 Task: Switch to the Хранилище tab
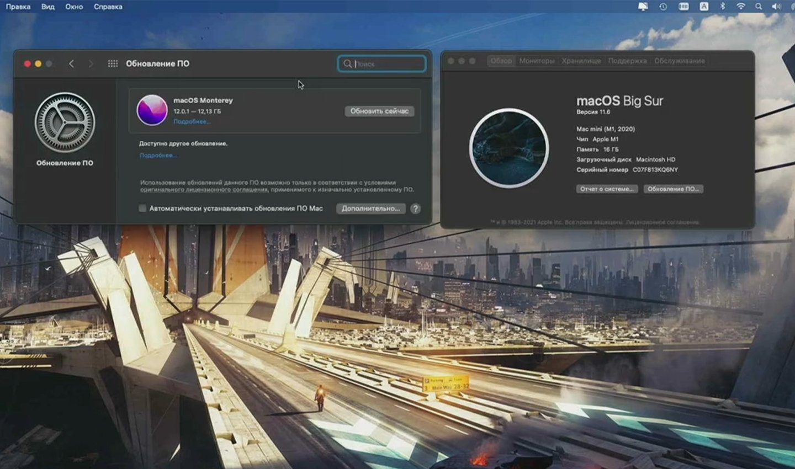[581, 61]
